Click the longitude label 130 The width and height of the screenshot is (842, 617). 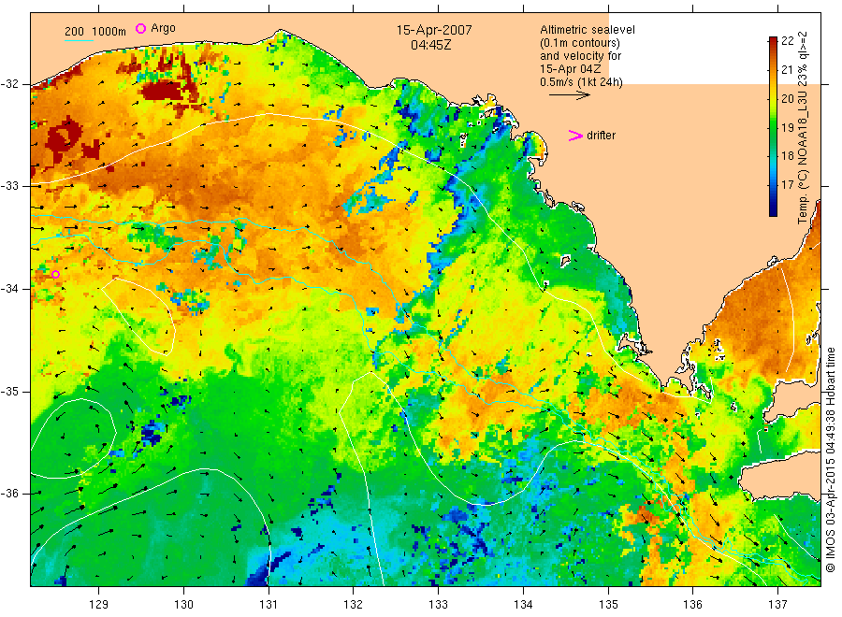click(183, 605)
